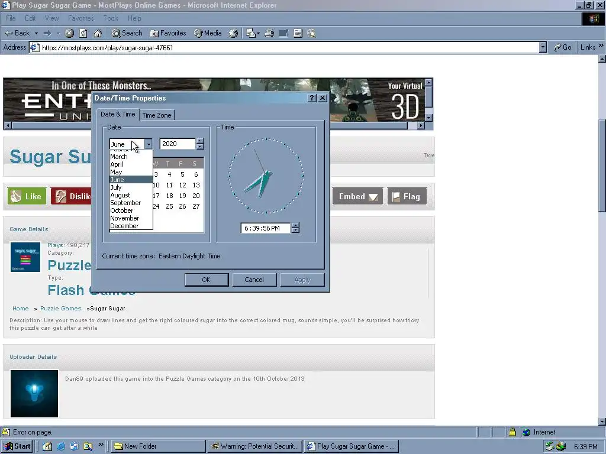Click the fourth Quick Launch icon
Viewport: 606px width, 454px height.
tap(88, 446)
